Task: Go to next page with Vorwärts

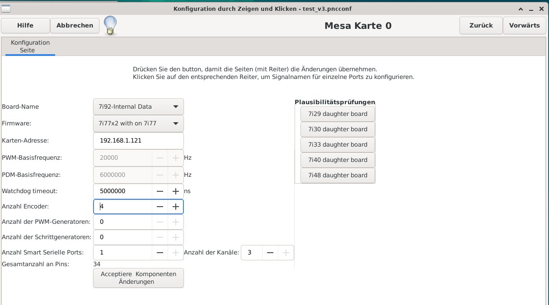Action: (524, 26)
